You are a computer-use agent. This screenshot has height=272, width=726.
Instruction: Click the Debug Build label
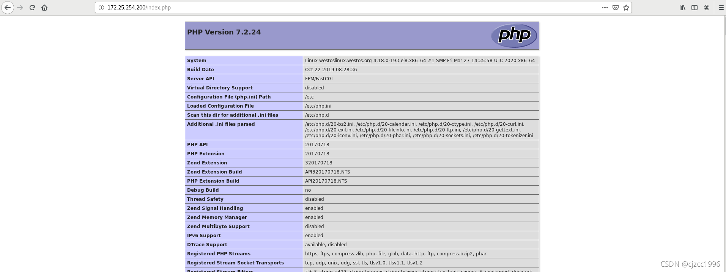(x=203, y=190)
